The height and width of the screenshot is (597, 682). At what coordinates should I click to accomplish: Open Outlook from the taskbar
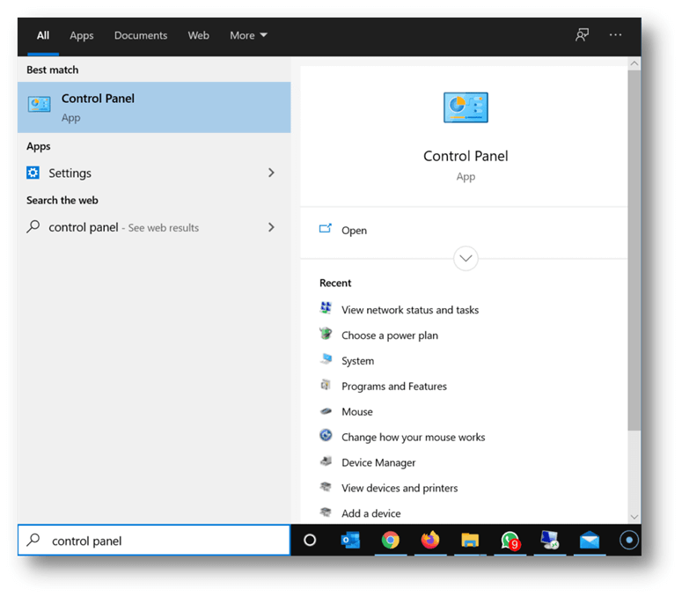coord(350,540)
